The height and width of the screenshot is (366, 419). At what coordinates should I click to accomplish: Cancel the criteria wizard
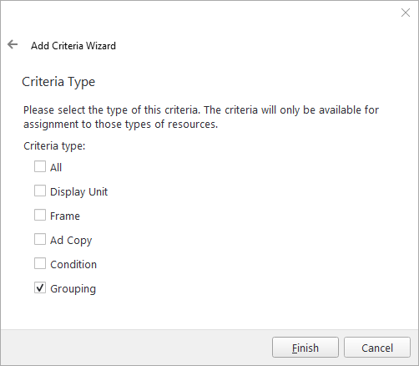(377, 348)
